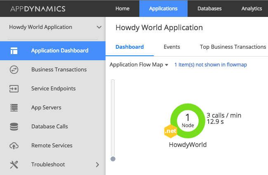
Task: Click the '3 calls / min' metric
Action: (224, 116)
